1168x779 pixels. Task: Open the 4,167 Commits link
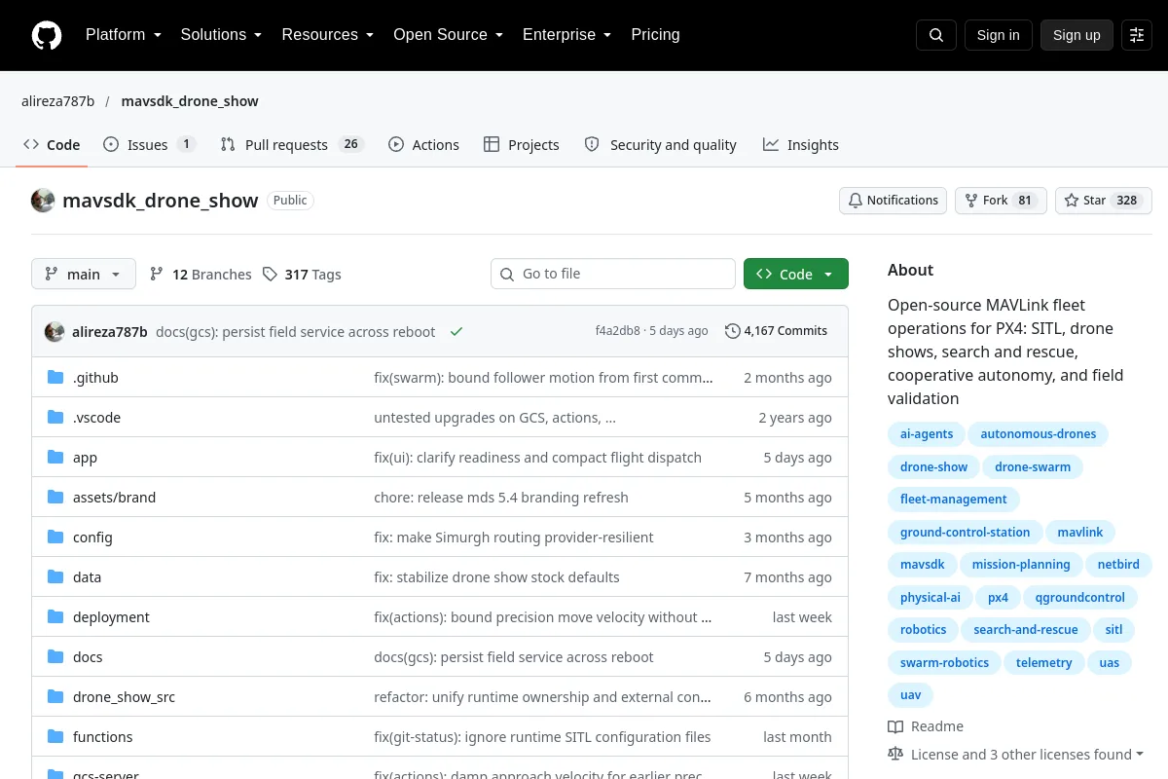point(777,331)
